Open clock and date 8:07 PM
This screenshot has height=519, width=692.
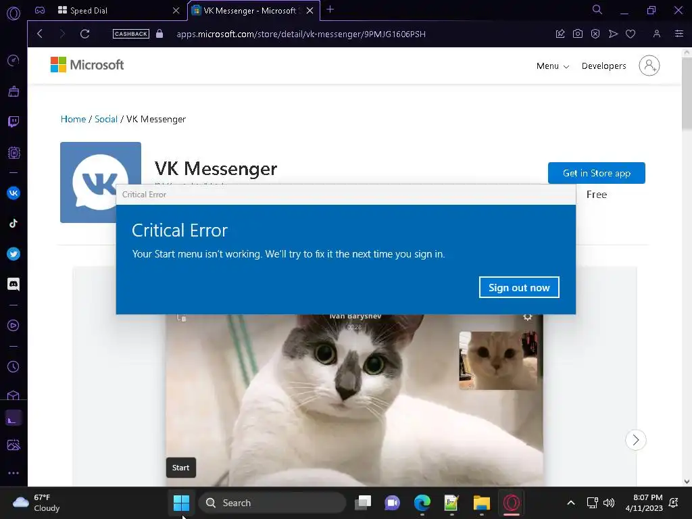click(644, 503)
